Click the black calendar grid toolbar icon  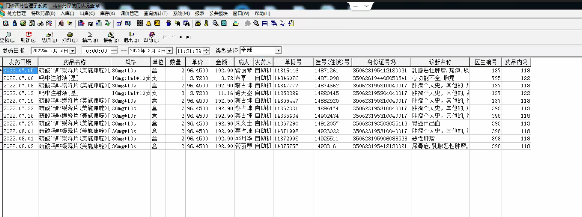coord(140,23)
